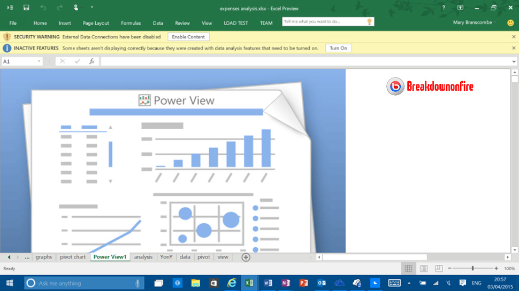Click the Tell me what you want to do box
Viewport: 519px width, 291px height.
[328, 21]
